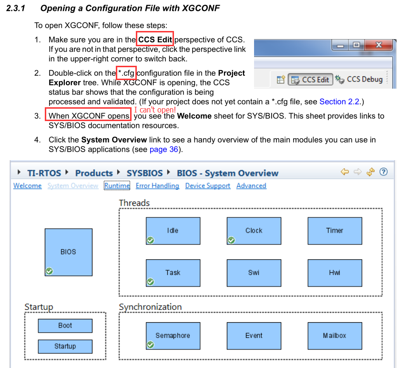Expand the triangle before SYSBIOS breadcrumb
This screenshot has height=368, width=408.
tap(118, 172)
